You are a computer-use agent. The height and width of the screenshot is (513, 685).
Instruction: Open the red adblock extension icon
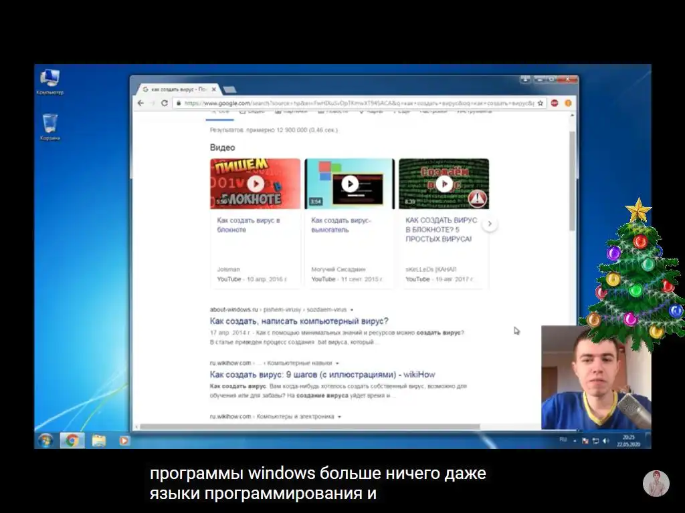coord(555,104)
